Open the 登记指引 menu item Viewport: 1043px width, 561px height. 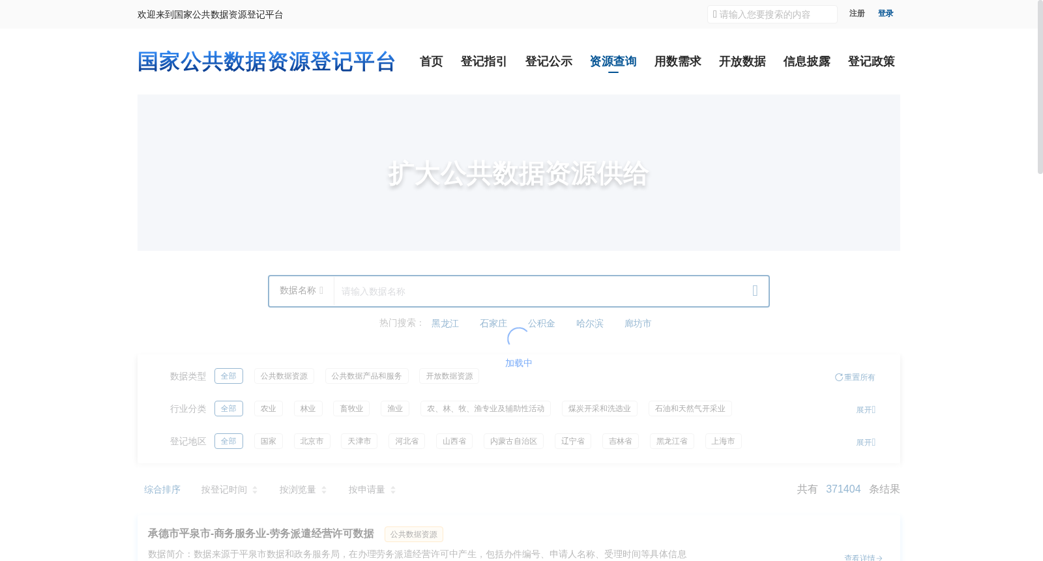(484, 61)
